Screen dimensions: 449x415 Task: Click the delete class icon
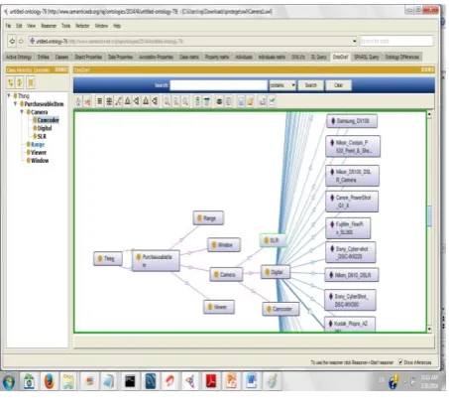(31, 82)
